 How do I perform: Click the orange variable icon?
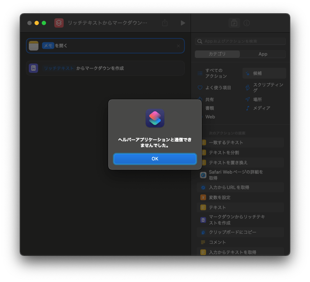[203, 198]
